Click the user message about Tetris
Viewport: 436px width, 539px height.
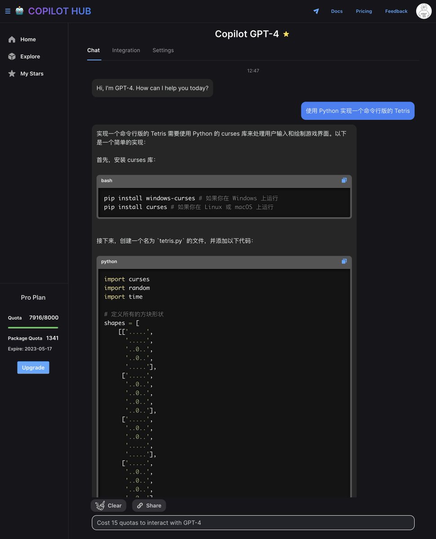point(358,111)
